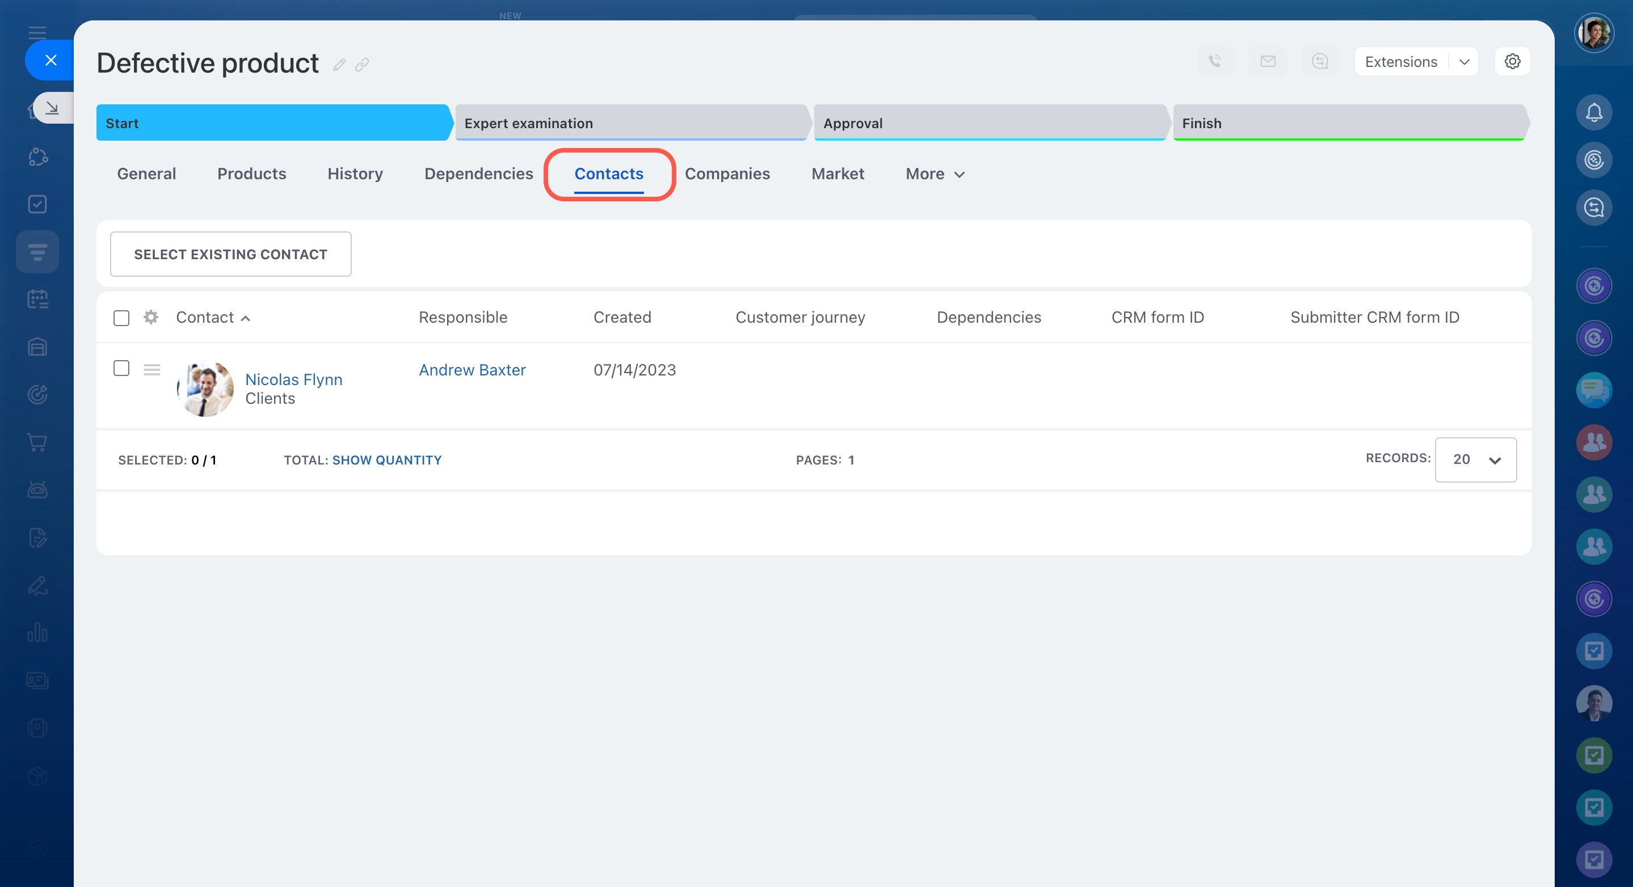This screenshot has height=887, width=1633.
Task: Open the Collabs icon in left sidebar
Action: coord(37,157)
